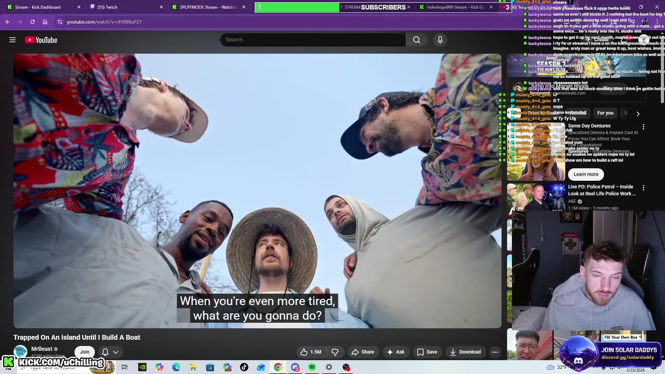Viewport: 665px width, 374px height.
Task: Share the MrBeast video
Action: point(363,352)
